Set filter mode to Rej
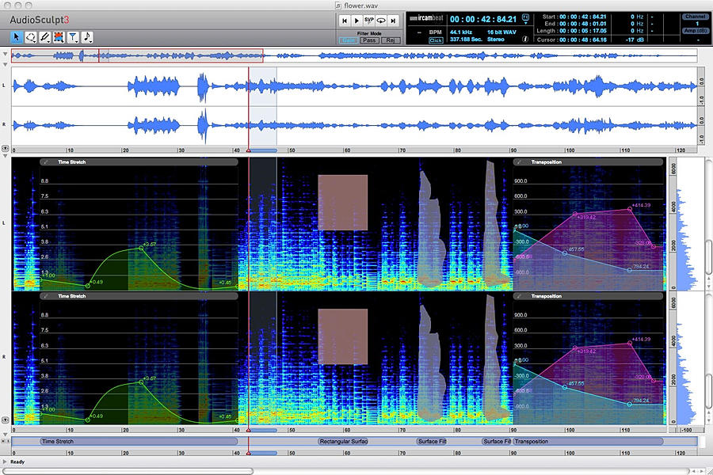Viewport: 713px width, 475px height. pyautogui.click(x=390, y=40)
